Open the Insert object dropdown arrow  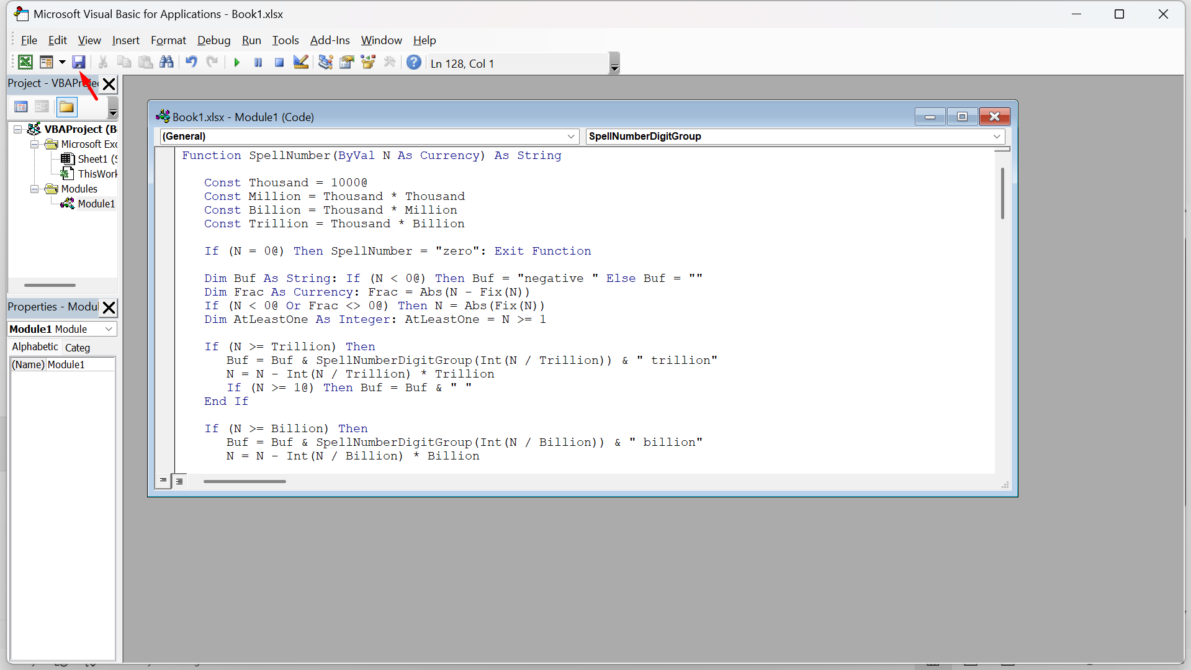tap(62, 62)
